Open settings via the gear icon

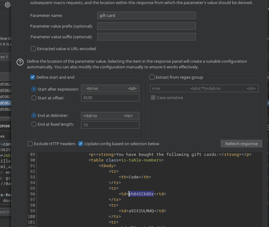(8, 5)
